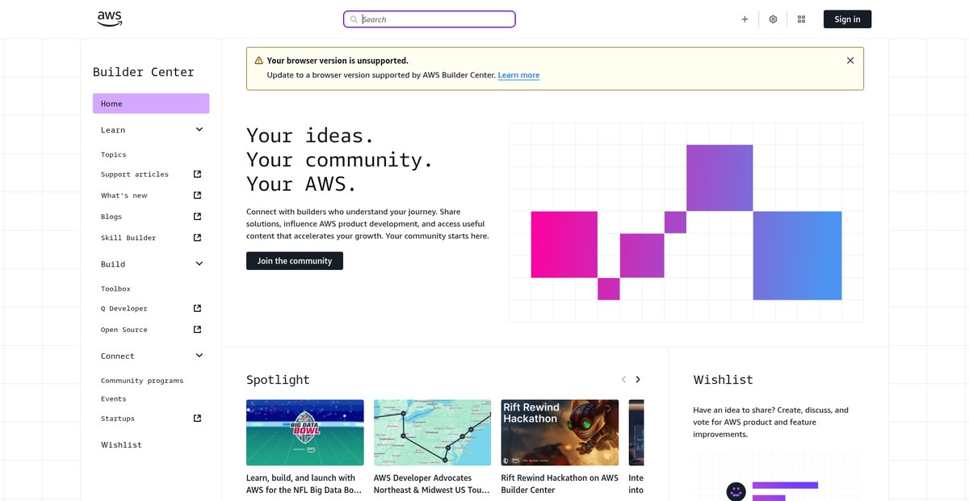This screenshot has height=501, width=969.
Task: Collapse the Build section chevron
Action: [199, 263]
